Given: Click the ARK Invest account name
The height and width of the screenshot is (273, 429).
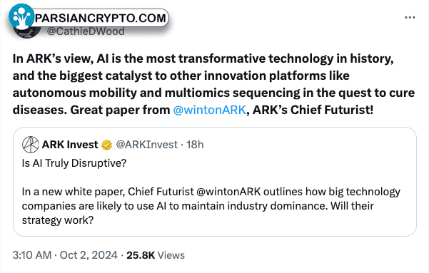Looking at the screenshot, I should (x=70, y=145).
